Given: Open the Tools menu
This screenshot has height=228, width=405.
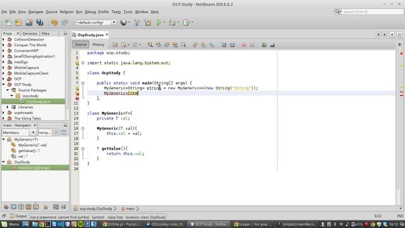Looking at the screenshot, I should click(128, 12).
